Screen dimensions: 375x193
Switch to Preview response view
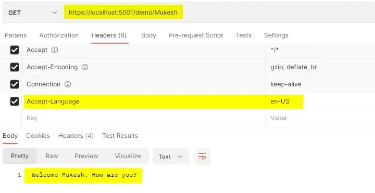pos(86,156)
